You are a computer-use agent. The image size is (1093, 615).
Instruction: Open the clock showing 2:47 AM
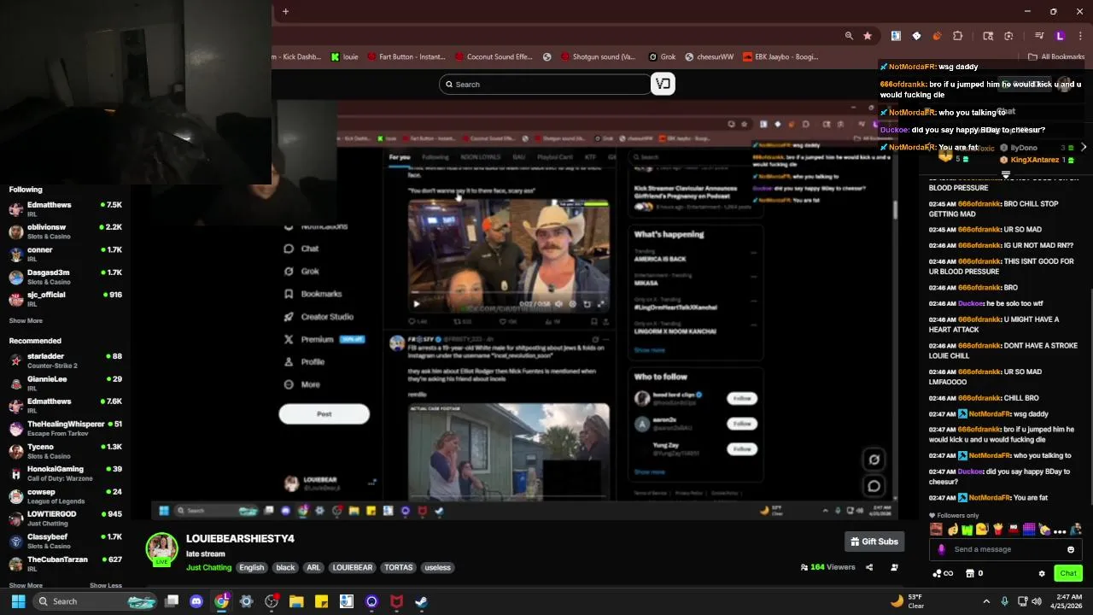point(1066,601)
